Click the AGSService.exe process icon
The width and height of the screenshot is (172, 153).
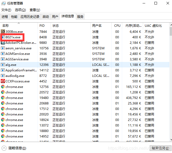pos(3,59)
